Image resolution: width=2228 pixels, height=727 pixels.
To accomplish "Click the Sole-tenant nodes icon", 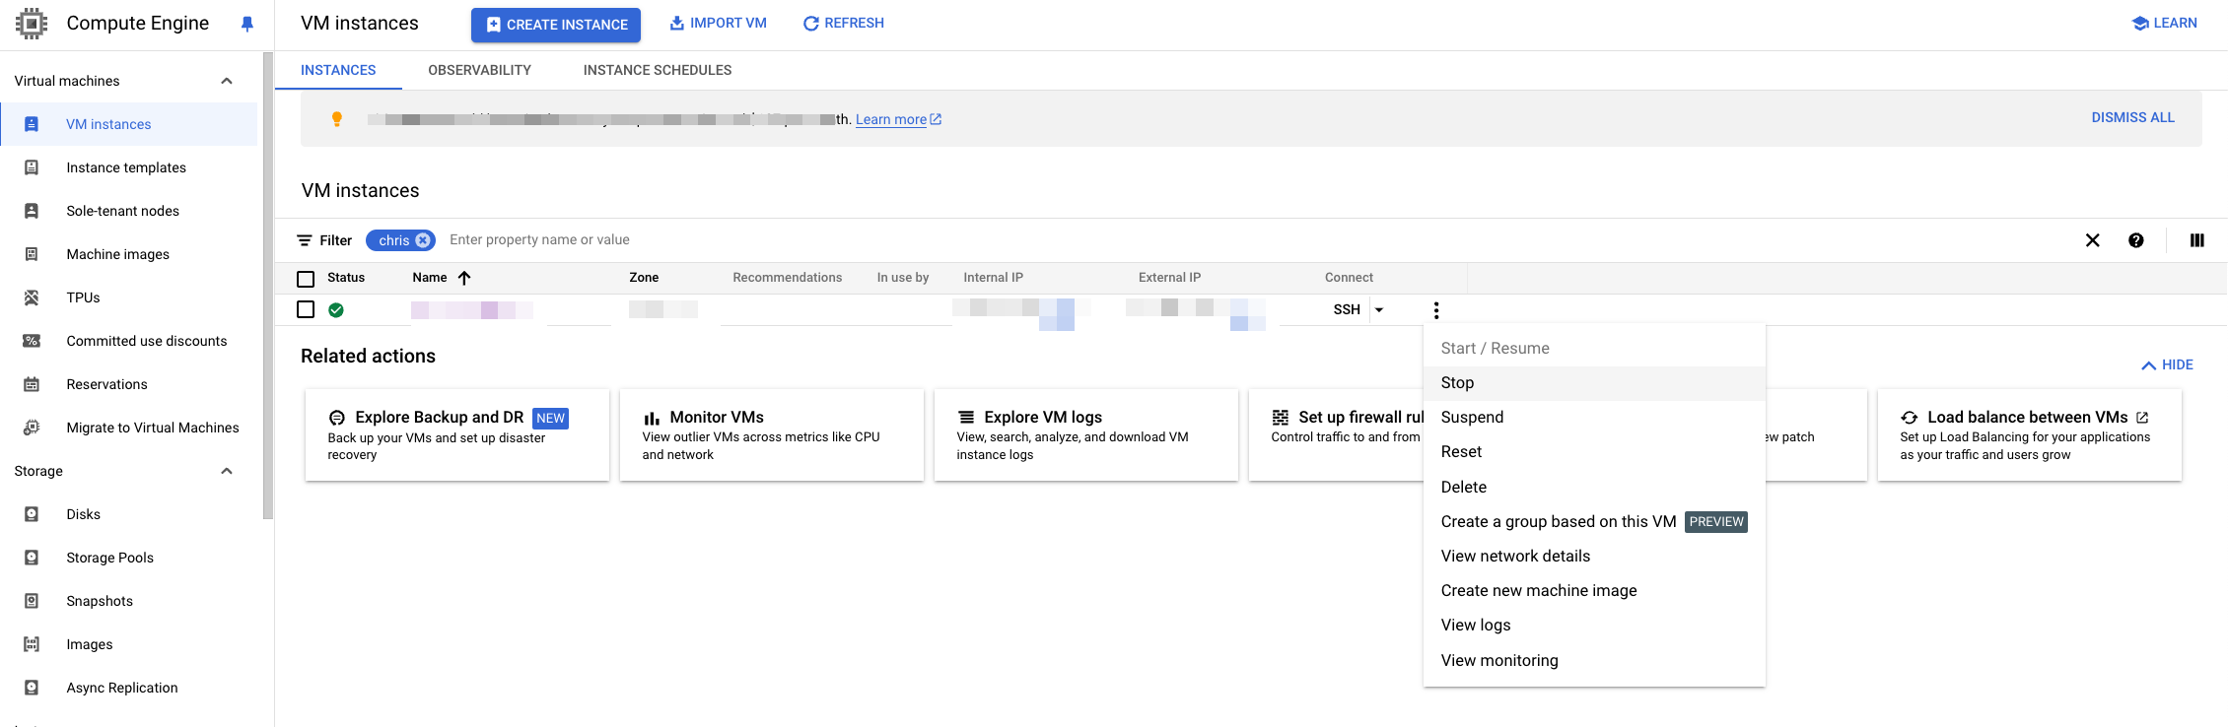I will click(x=32, y=211).
